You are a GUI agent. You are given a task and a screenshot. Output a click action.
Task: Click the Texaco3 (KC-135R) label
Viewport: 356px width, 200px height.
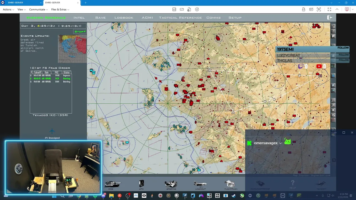point(50,115)
